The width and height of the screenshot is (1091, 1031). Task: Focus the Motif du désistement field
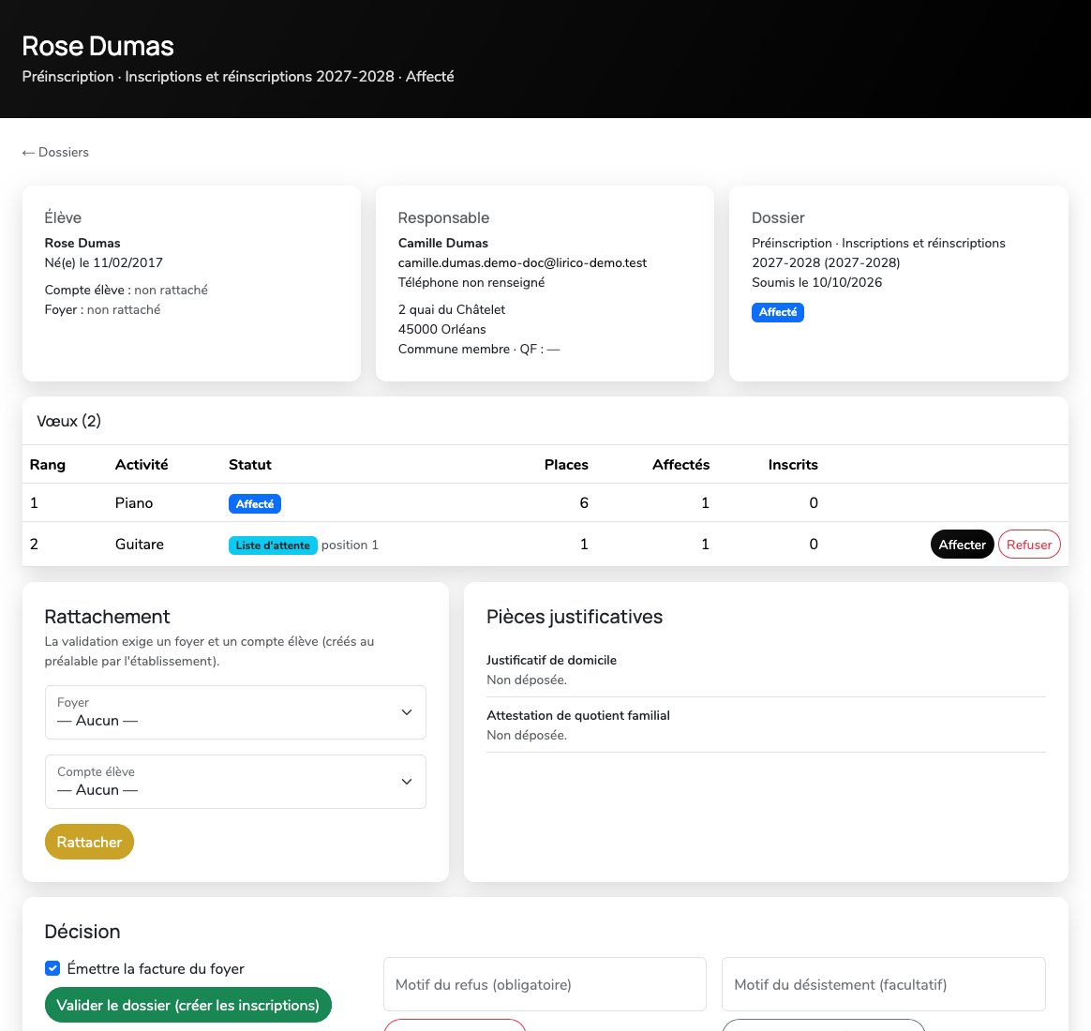click(x=884, y=984)
